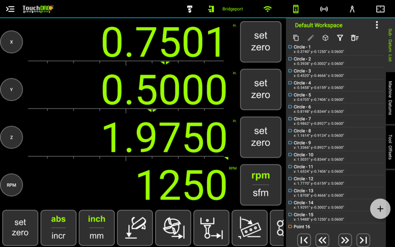Select Circle - 1 in datum list

pyautogui.click(x=336, y=49)
